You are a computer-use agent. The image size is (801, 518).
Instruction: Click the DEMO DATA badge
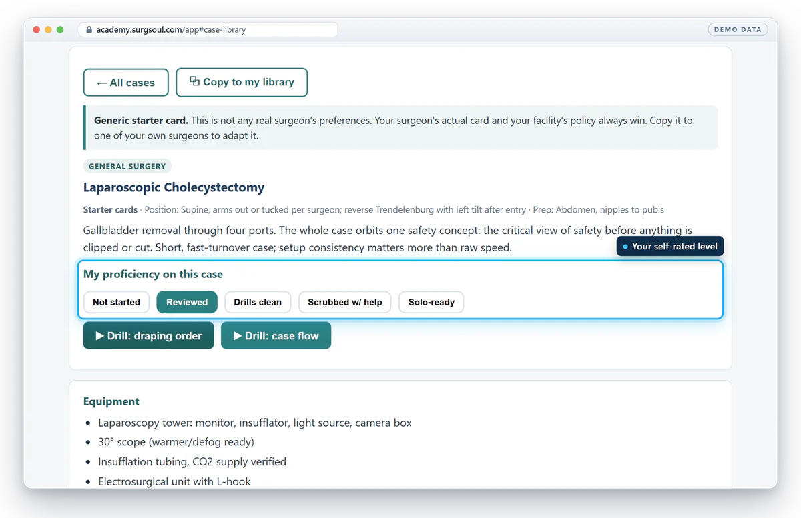pos(738,29)
